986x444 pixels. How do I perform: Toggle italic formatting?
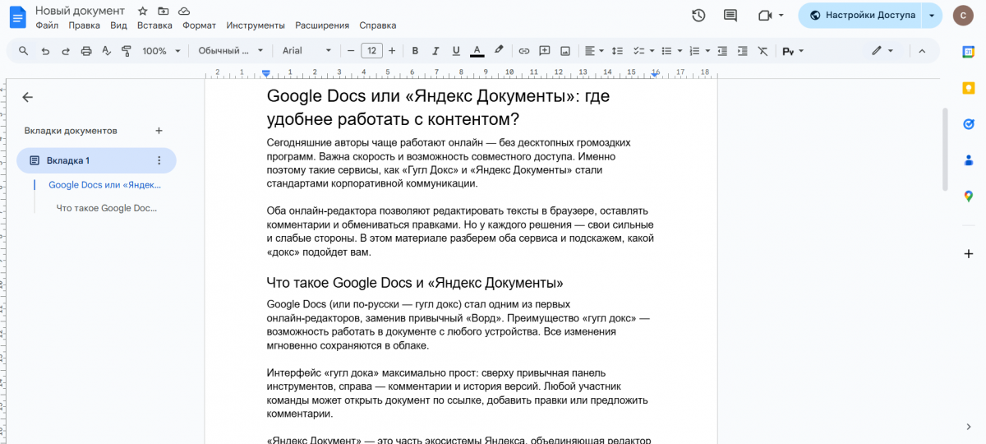coord(435,51)
